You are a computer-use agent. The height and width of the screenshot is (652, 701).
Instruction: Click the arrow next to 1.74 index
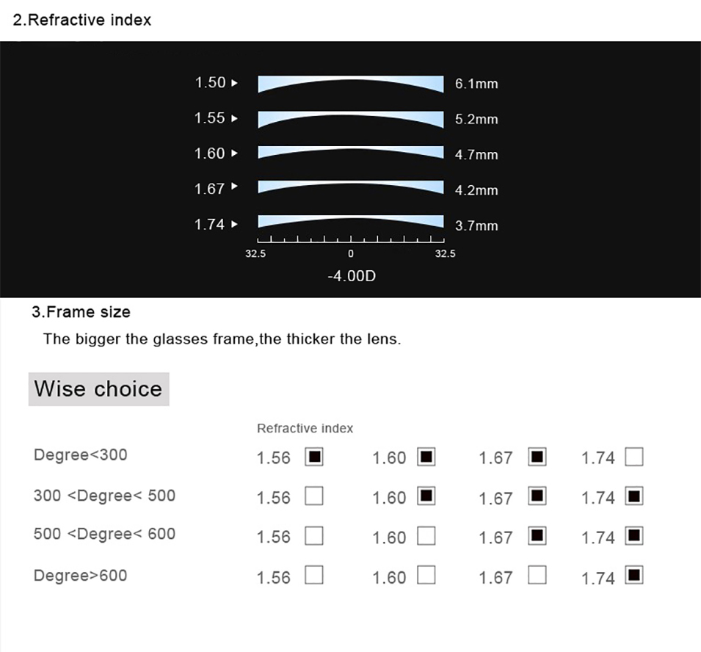tap(235, 224)
